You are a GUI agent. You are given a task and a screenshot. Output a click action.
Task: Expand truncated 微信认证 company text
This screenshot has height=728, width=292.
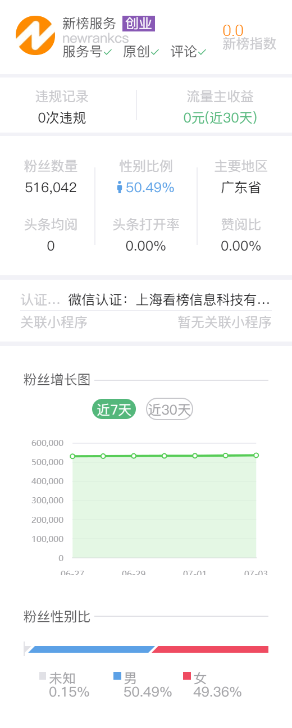[169, 300]
